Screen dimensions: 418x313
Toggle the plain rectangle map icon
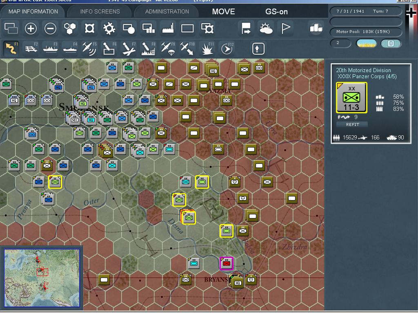point(187,28)
